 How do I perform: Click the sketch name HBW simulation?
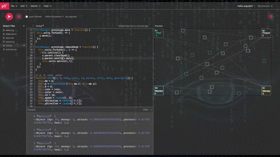[53, 17]
